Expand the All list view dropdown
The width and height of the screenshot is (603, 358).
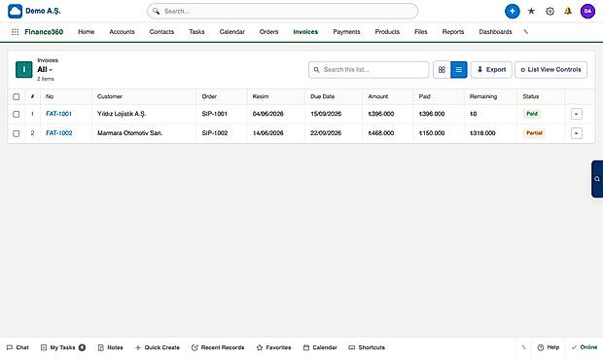[x=45, y=70]
